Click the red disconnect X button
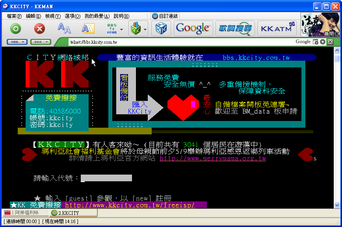 (39, 28)
